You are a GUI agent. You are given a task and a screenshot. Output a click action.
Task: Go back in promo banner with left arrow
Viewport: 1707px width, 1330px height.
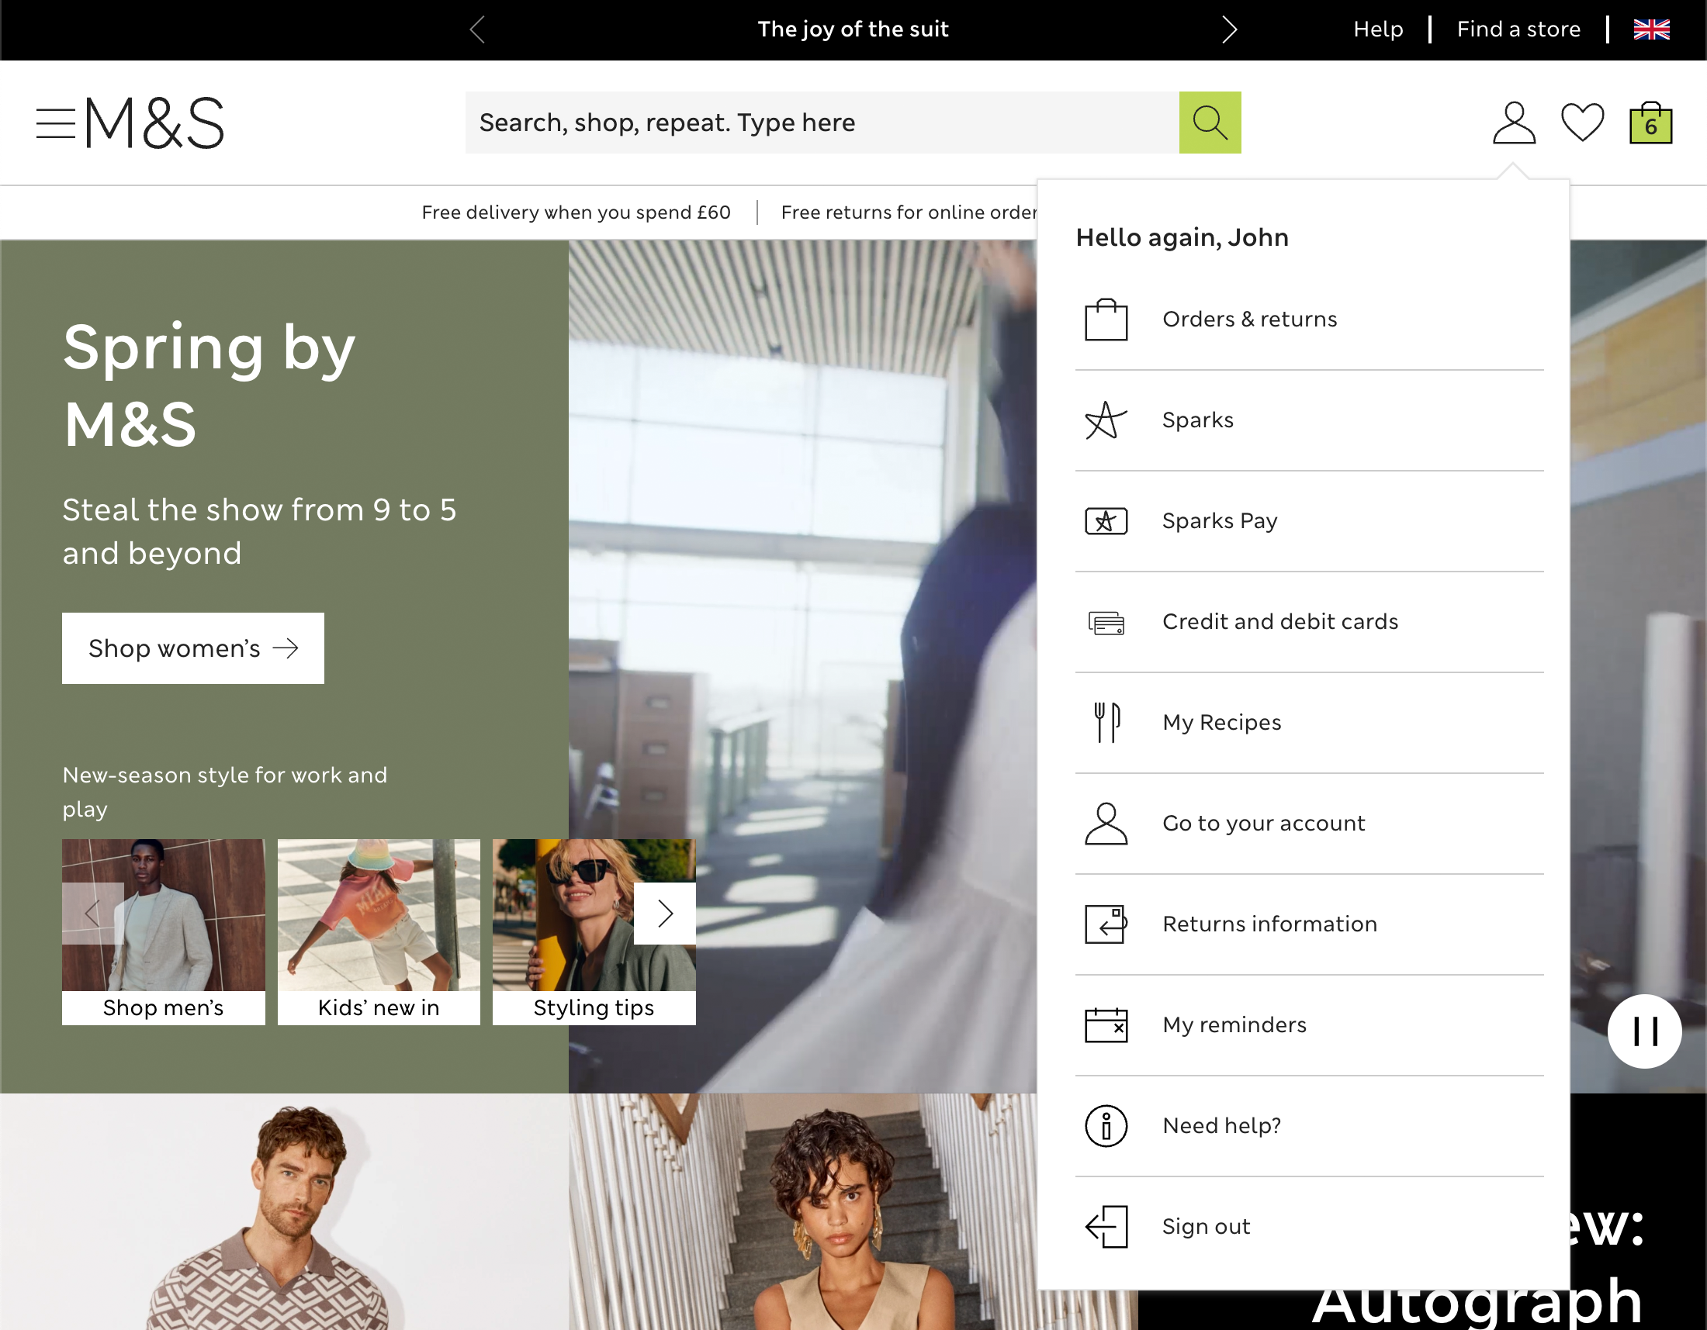[x=477, y=29]
